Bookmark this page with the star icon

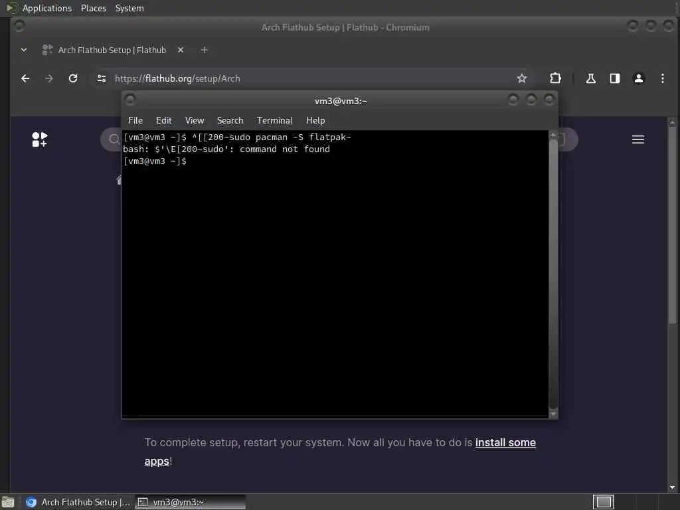click(522, 78)
